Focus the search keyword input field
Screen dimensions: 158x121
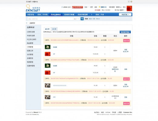click(50, 19)
